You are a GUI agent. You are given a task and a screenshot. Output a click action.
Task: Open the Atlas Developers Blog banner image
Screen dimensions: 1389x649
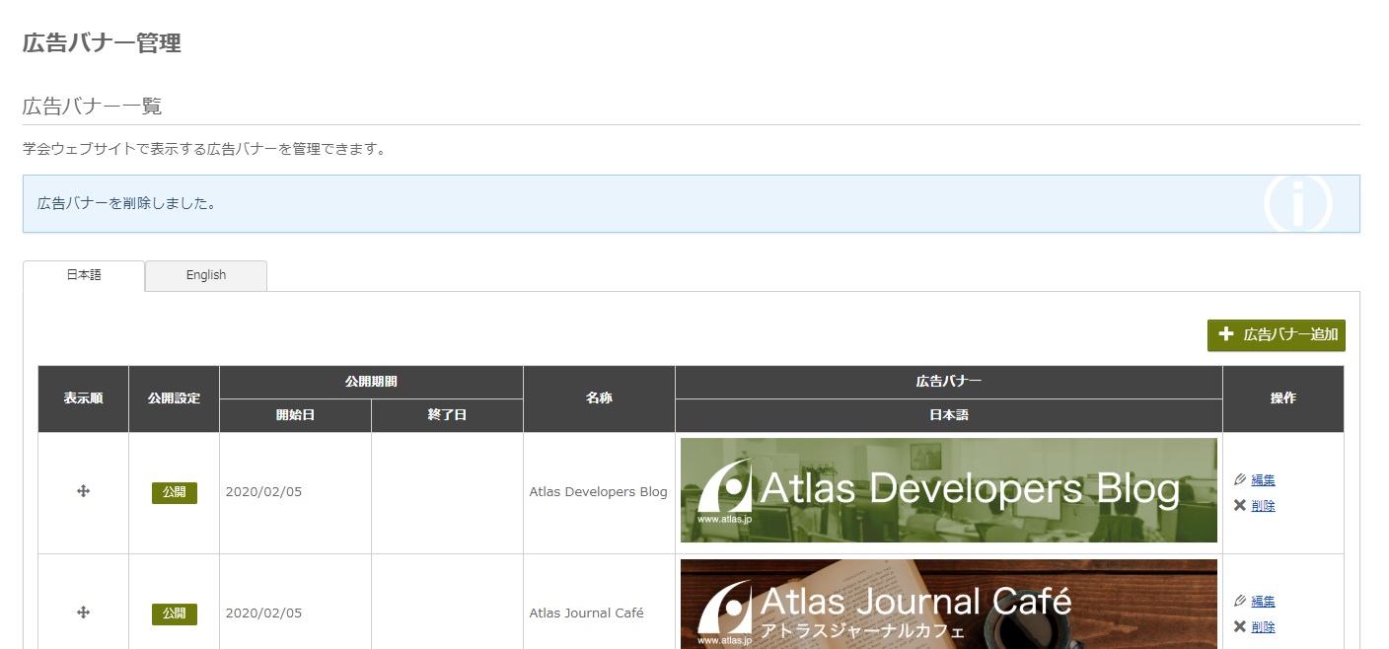point(949,490)
